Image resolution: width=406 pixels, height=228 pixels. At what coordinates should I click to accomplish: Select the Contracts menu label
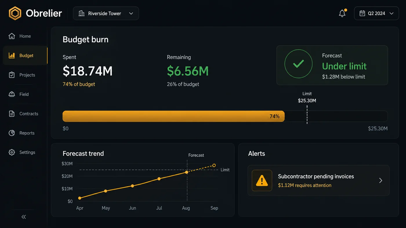point(29,114)
